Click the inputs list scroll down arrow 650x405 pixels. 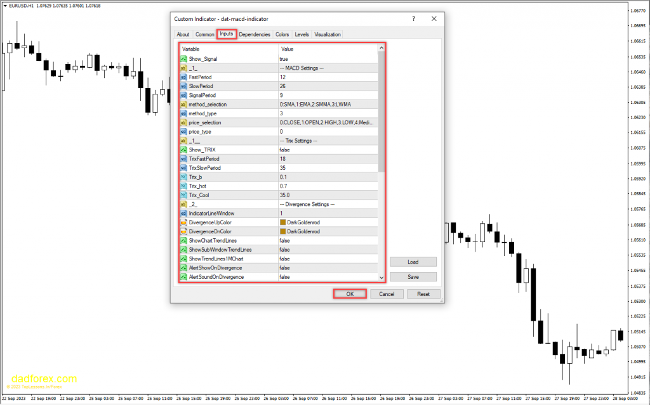[x=381, y=278]
